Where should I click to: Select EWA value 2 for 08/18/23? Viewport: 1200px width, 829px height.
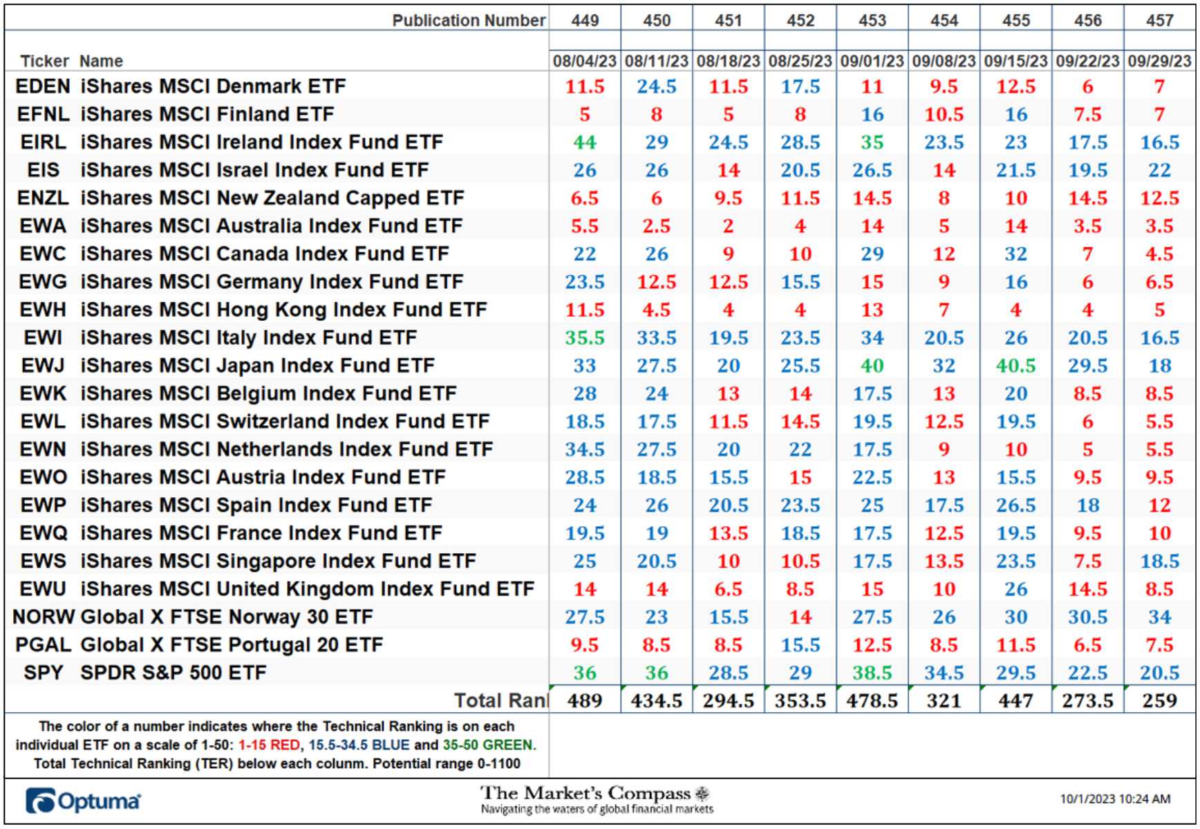tap(729, 226)
